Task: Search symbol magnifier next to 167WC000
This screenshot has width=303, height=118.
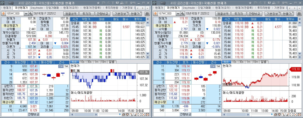Action: click(183, 14)
